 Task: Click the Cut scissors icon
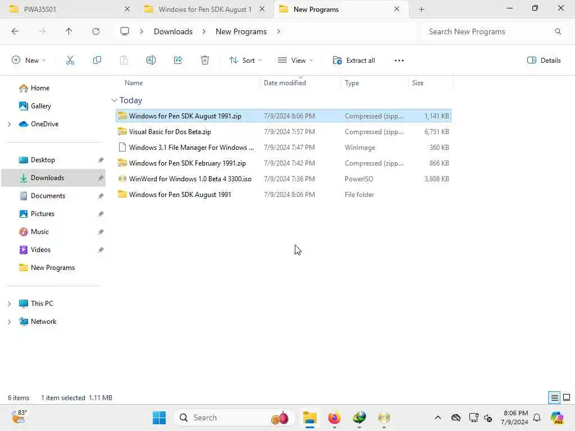coord(70,61)
